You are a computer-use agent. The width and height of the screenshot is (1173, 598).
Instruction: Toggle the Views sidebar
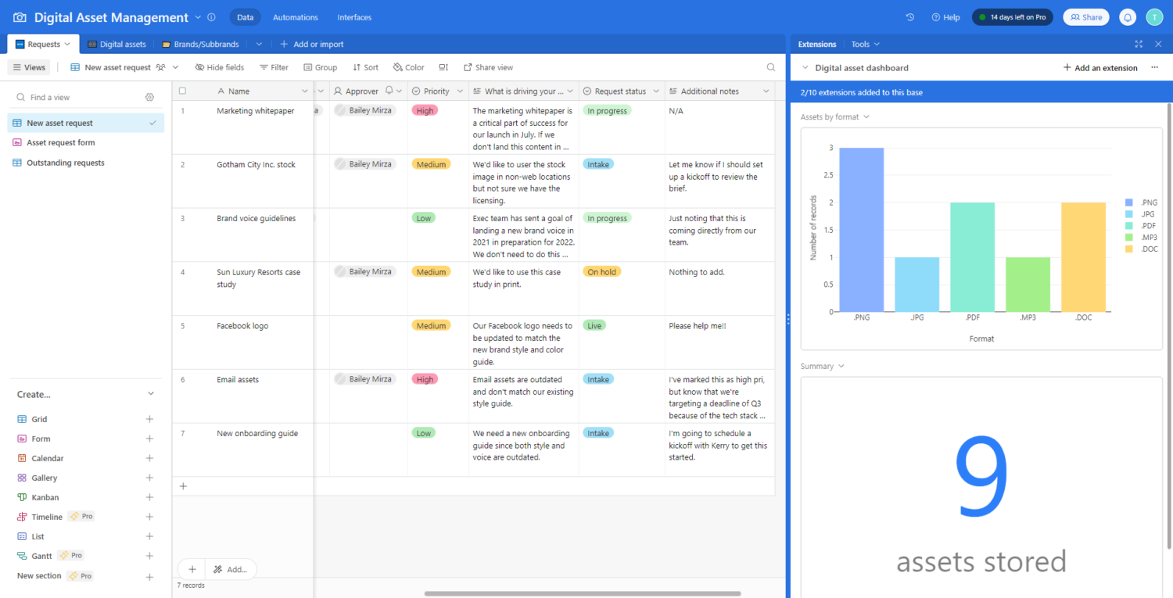coord(29,67)
